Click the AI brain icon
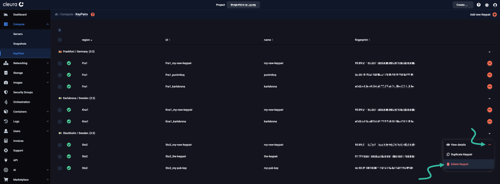 (x=6, y=170)
